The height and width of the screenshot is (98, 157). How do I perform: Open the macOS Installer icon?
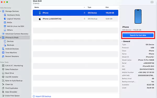(3, 77)
